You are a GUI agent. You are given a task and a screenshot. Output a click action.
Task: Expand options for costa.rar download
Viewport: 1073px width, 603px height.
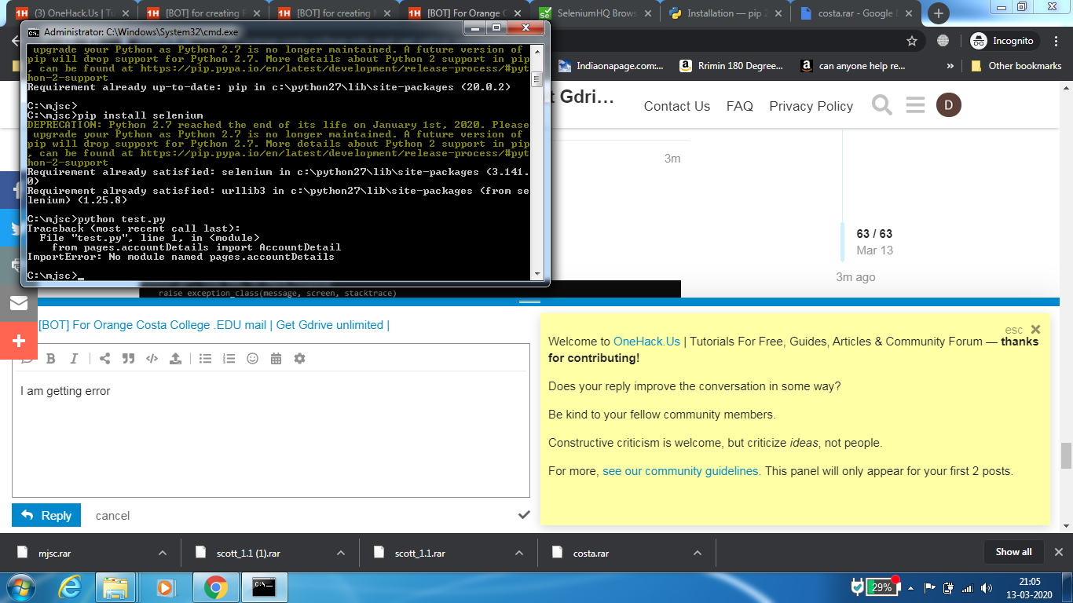coord(698,553)
